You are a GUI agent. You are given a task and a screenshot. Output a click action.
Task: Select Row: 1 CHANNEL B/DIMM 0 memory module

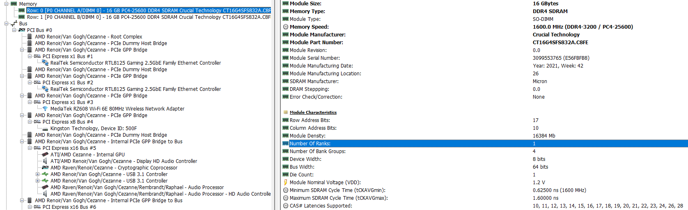pos(149,17)
